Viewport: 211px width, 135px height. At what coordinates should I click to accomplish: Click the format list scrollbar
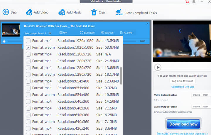pyautogui.click(x=121, y=75)
